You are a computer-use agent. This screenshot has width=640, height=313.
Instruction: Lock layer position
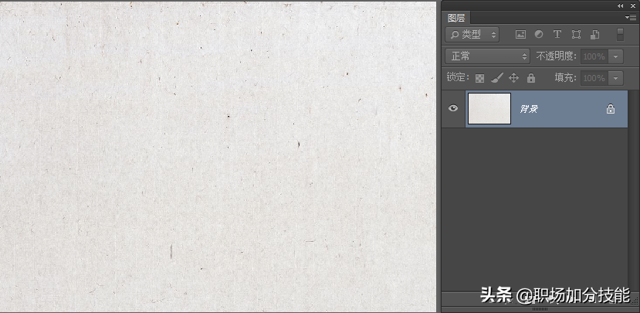click(x=513, y=77)
